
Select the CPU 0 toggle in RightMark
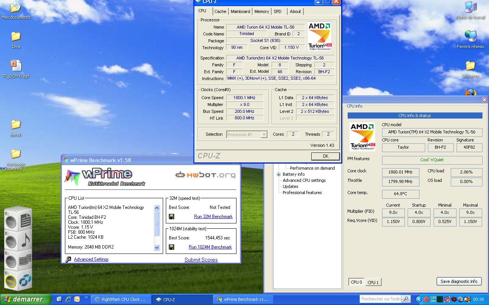356,282
